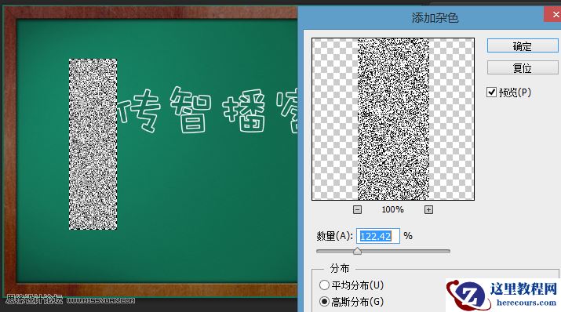
Task: Click the 复位 reset button
Action: point(523,67)
